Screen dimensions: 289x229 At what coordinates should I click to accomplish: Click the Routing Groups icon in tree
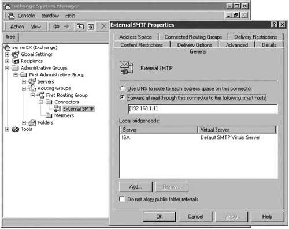(32, 88)
